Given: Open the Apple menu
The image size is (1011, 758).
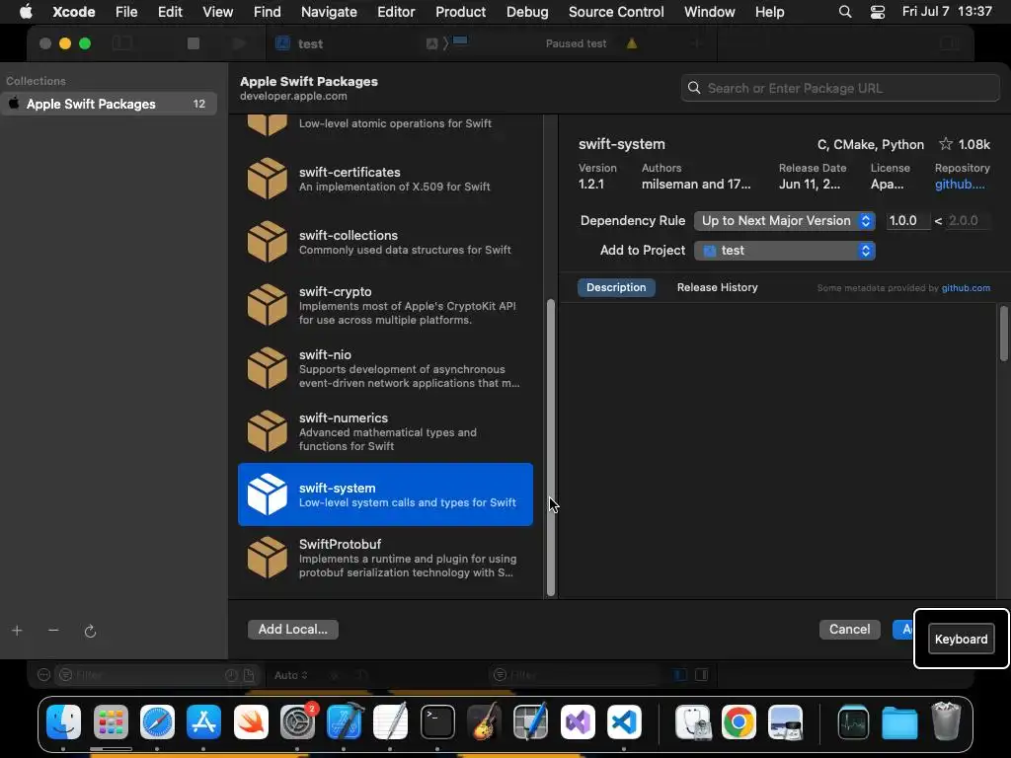Looking at the screenshot, I should tap(26, 12).
